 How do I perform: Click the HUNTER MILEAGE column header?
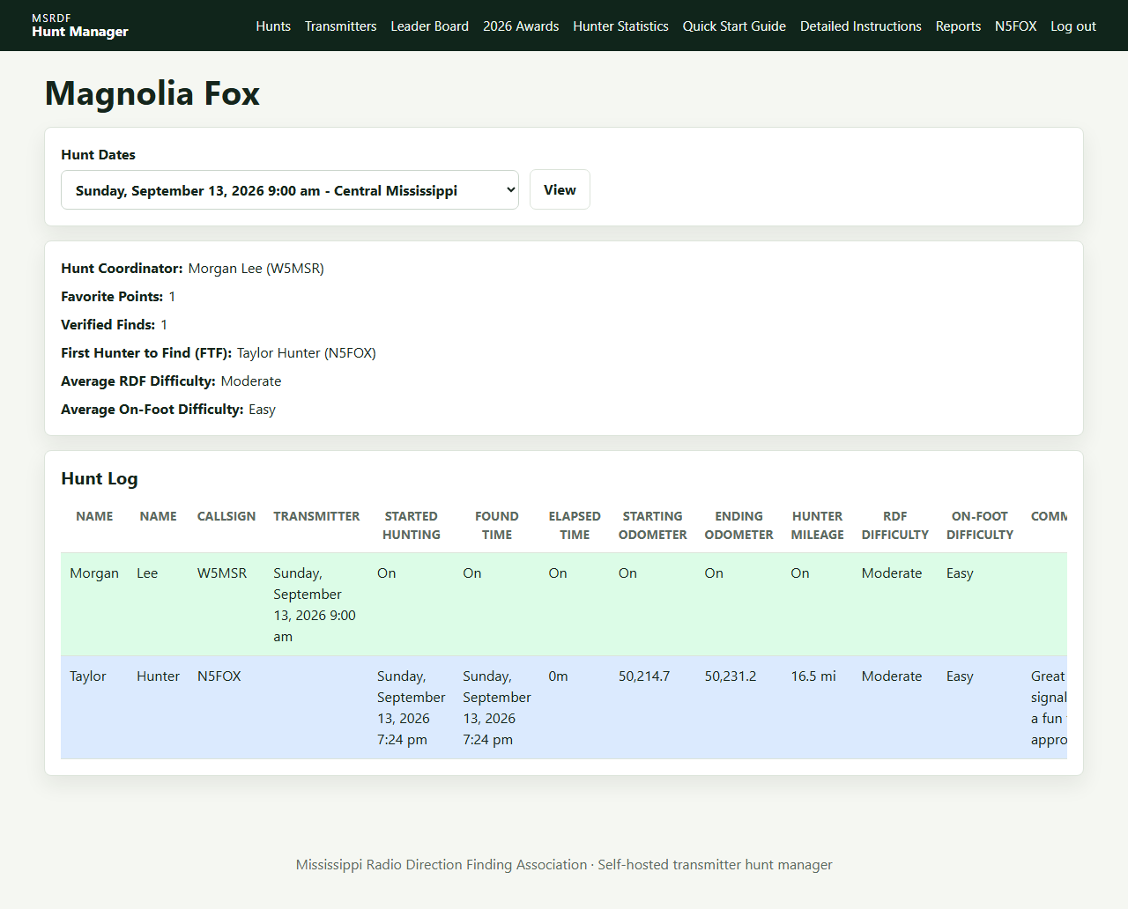pyautogui.click(x=818, y=526)
